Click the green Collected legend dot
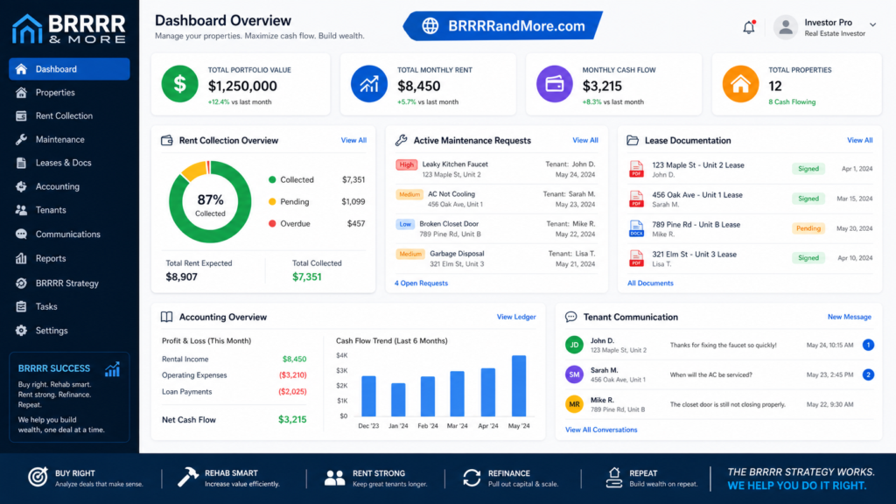896x504 pixels. [272, 179]
